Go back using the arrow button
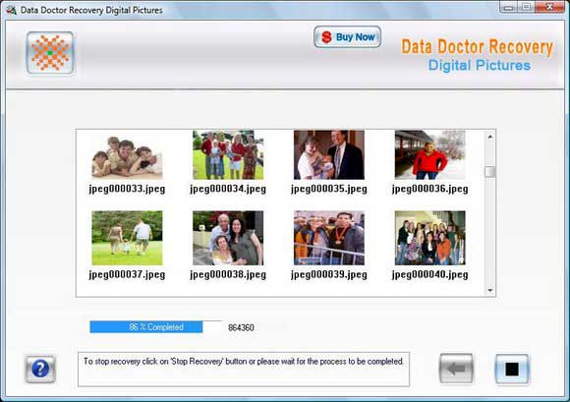This screenshot has height=402, width=570. pos(456,369)
